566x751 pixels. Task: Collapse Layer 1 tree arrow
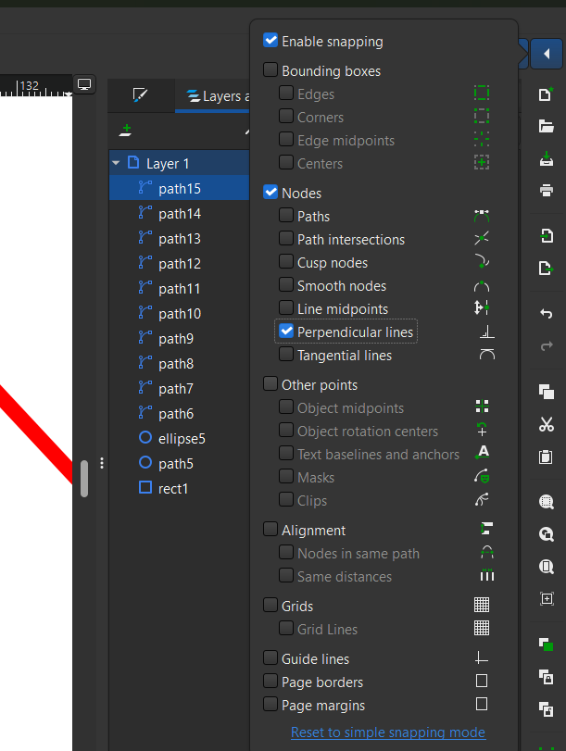coord(116,163)
